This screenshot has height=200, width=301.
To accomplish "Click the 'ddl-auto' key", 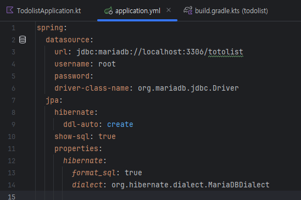I will pyautogui.click(x=81, y=125).
